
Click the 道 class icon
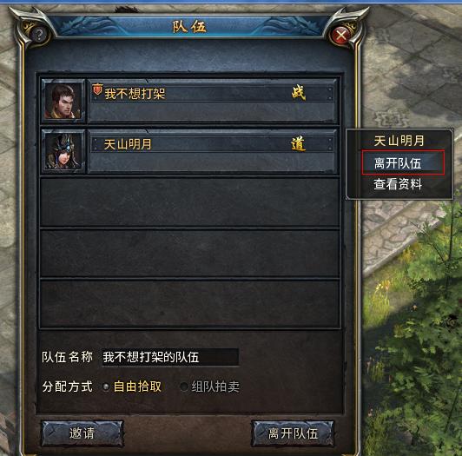pos(298,144)
